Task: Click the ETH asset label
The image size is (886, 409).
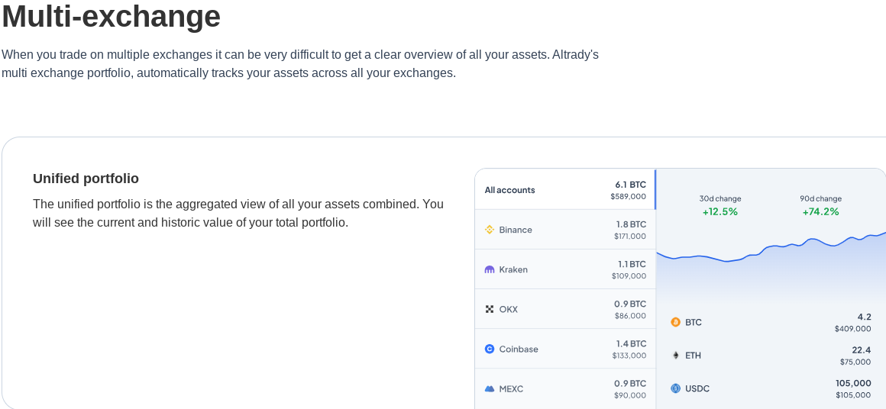Action: point(693,356)
